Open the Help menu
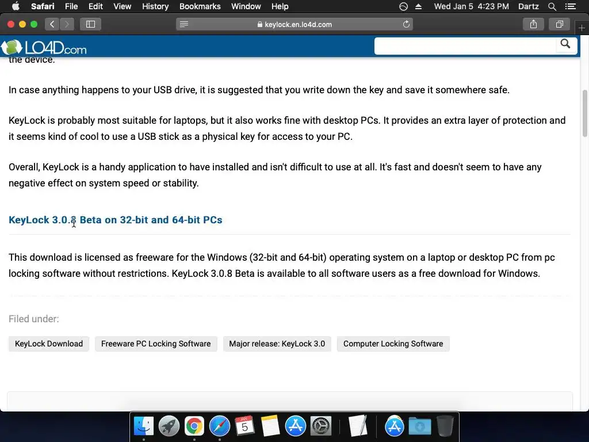 (x=280, y=6)
